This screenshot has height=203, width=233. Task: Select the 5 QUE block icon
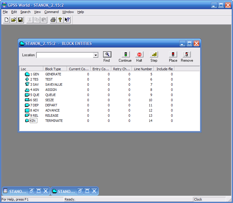coord(27,95)
